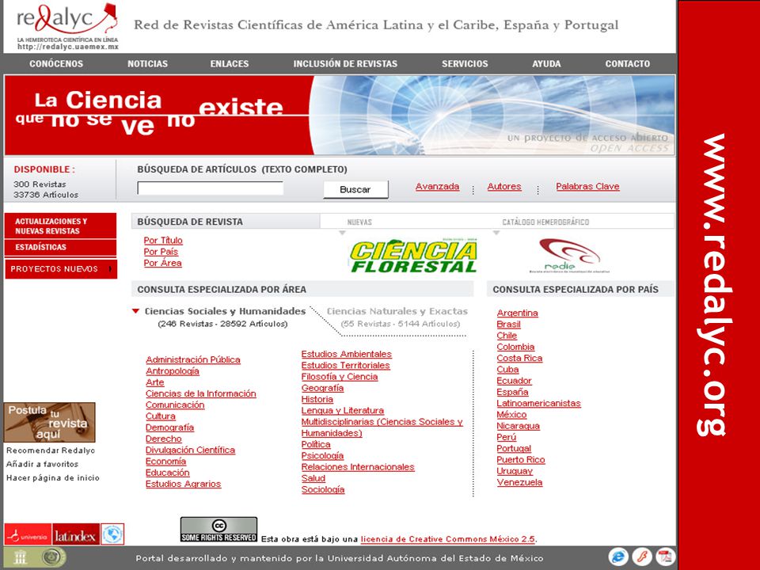Image resolution: width=760 pixels, height=570 pixels.
Task: Click the Postula tu revista aquí banner
Action: [49, 422]
